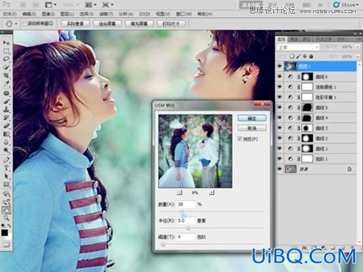This screenshot has height=272, width=363.
Task: Open the layer opacity 100% dropdown arrow
Action: [x=358, y=47]
